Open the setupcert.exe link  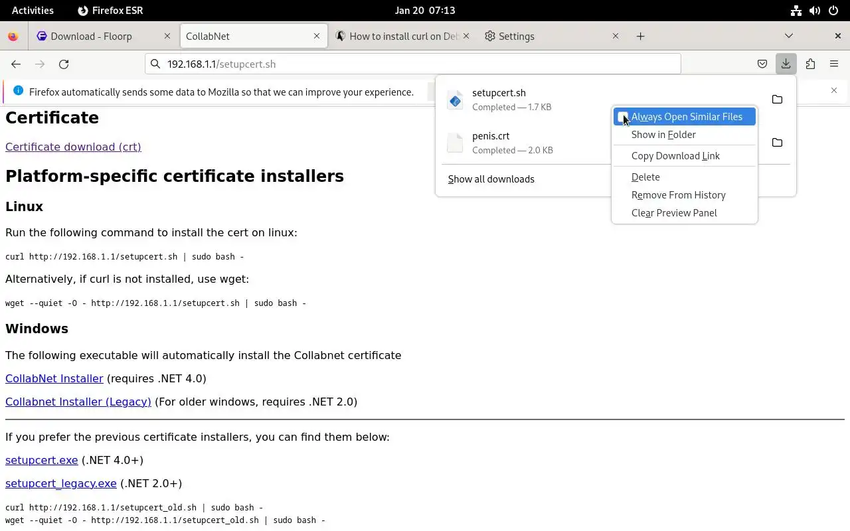pos(42,460)
